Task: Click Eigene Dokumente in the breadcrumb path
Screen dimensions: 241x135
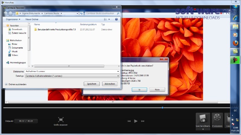Action: tap(31, 13)
